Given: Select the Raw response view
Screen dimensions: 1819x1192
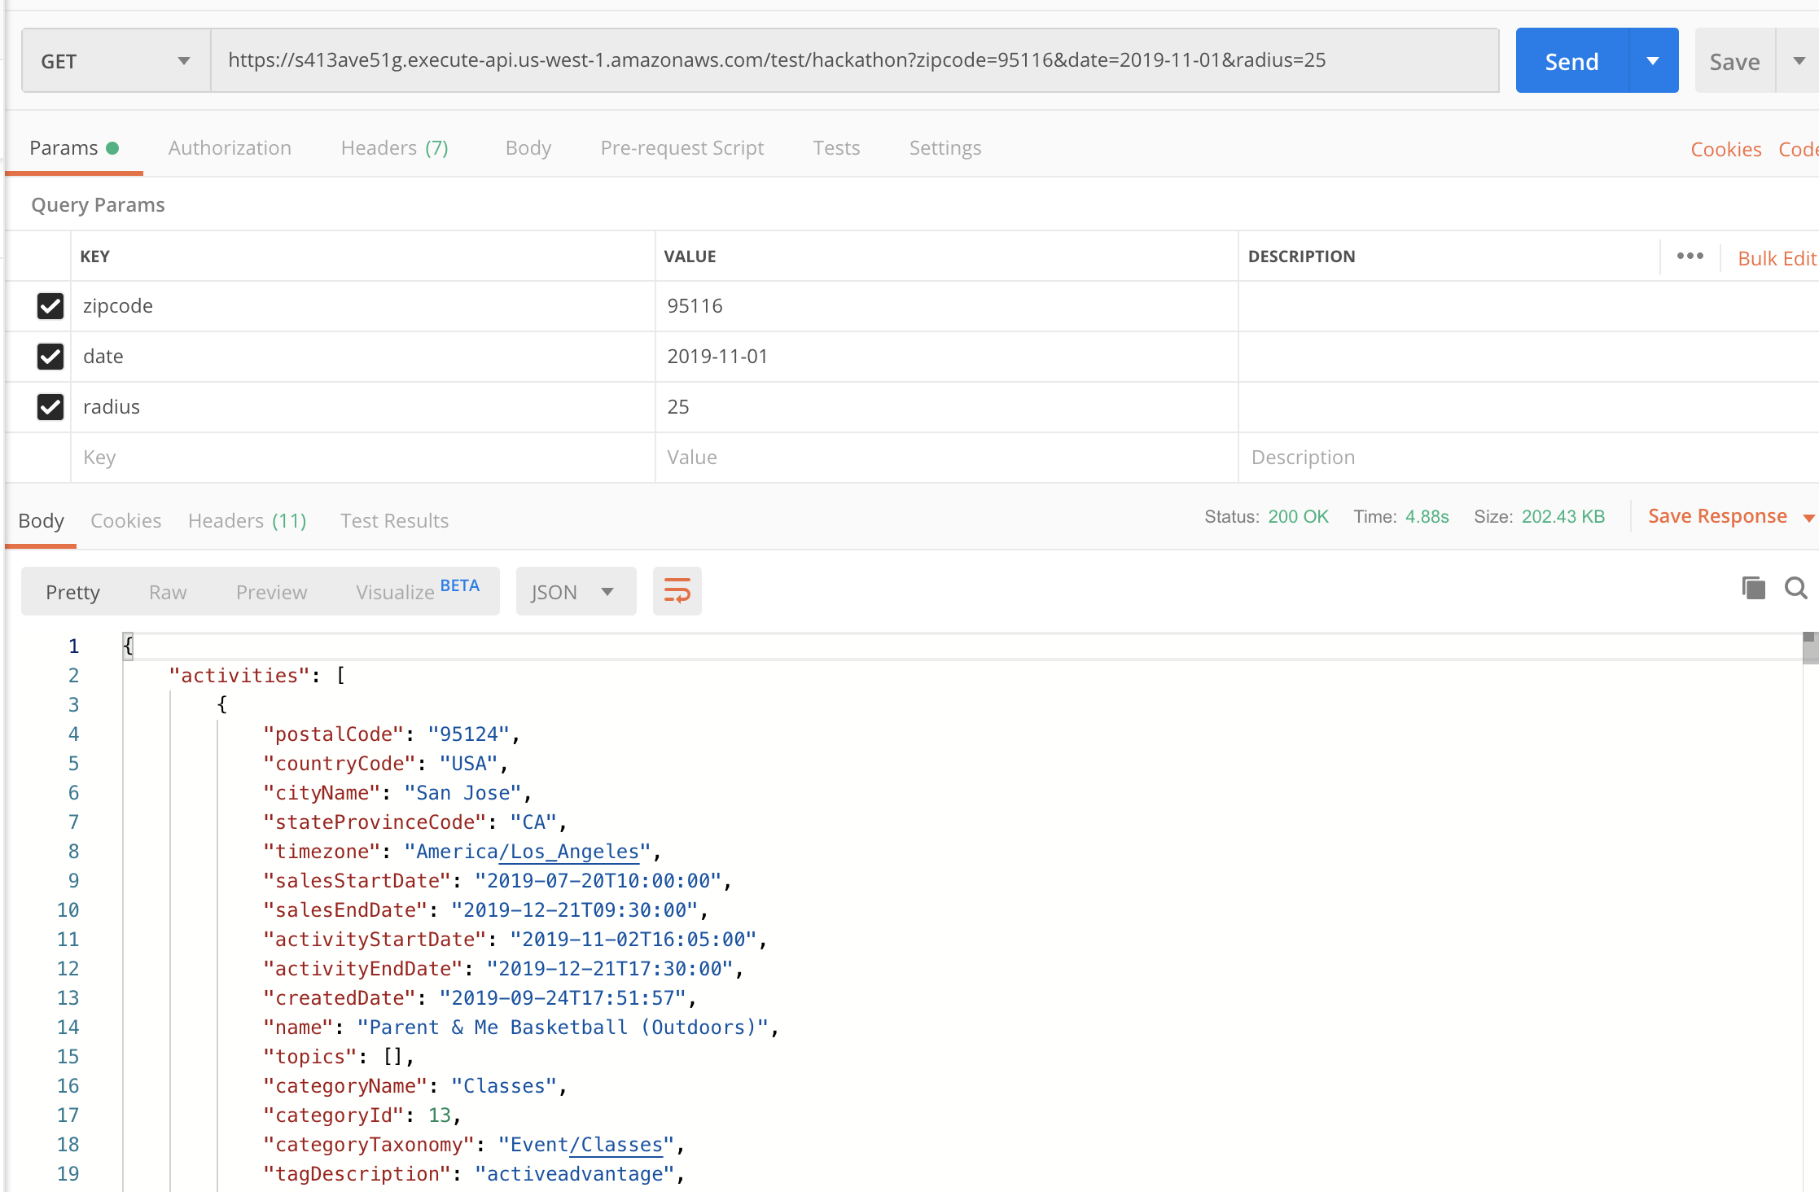Looking at the screenshot, I should 168,592.
